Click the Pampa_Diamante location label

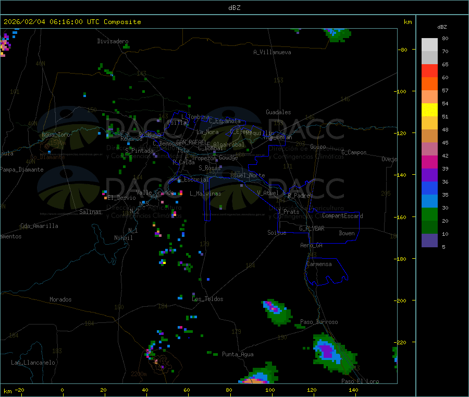tap(22, 170)
